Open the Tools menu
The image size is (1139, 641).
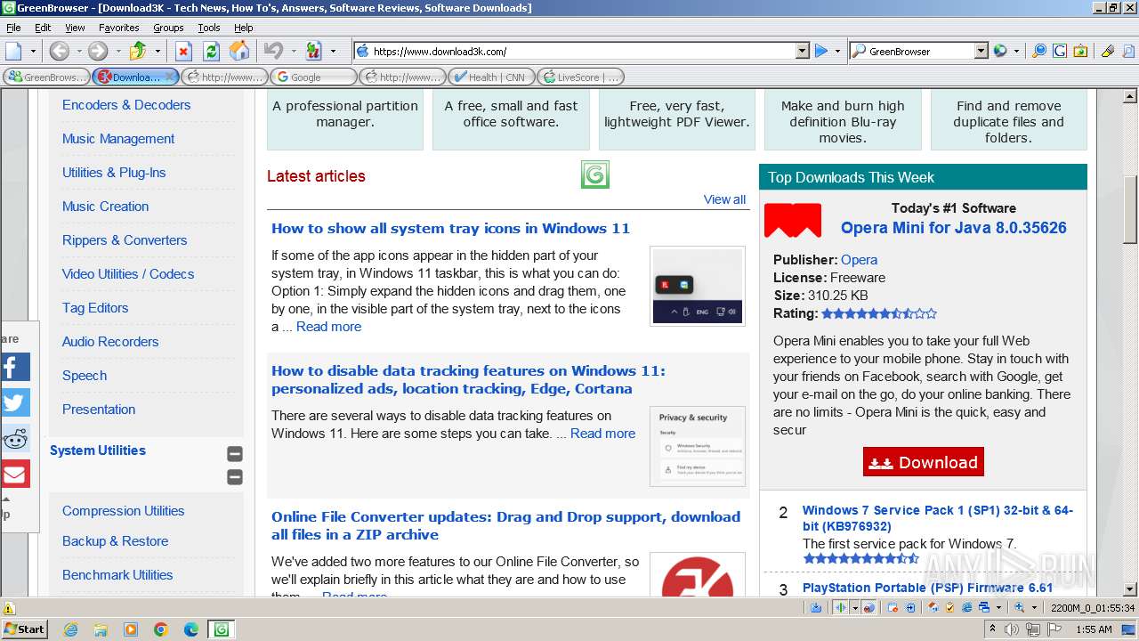coord(209,28)
